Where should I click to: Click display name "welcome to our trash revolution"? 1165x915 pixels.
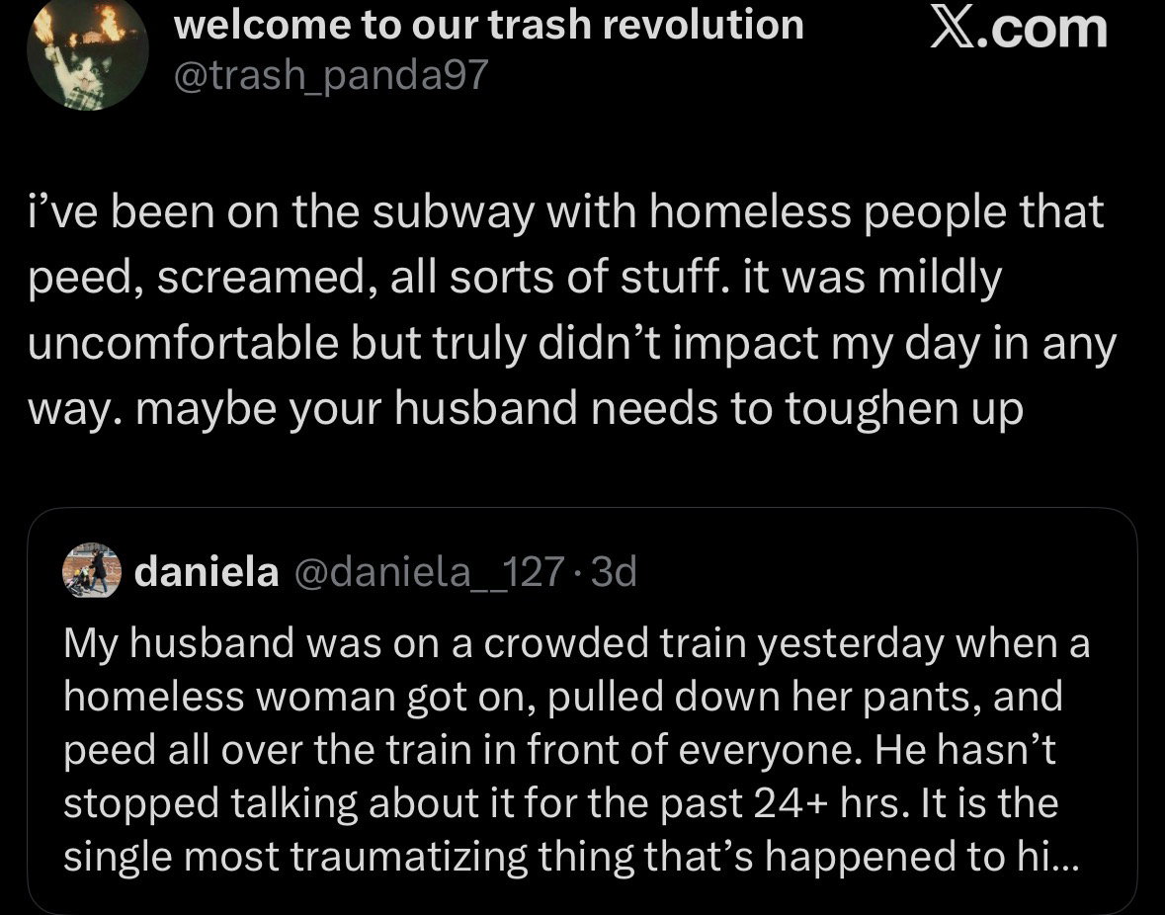coord(488,25)
